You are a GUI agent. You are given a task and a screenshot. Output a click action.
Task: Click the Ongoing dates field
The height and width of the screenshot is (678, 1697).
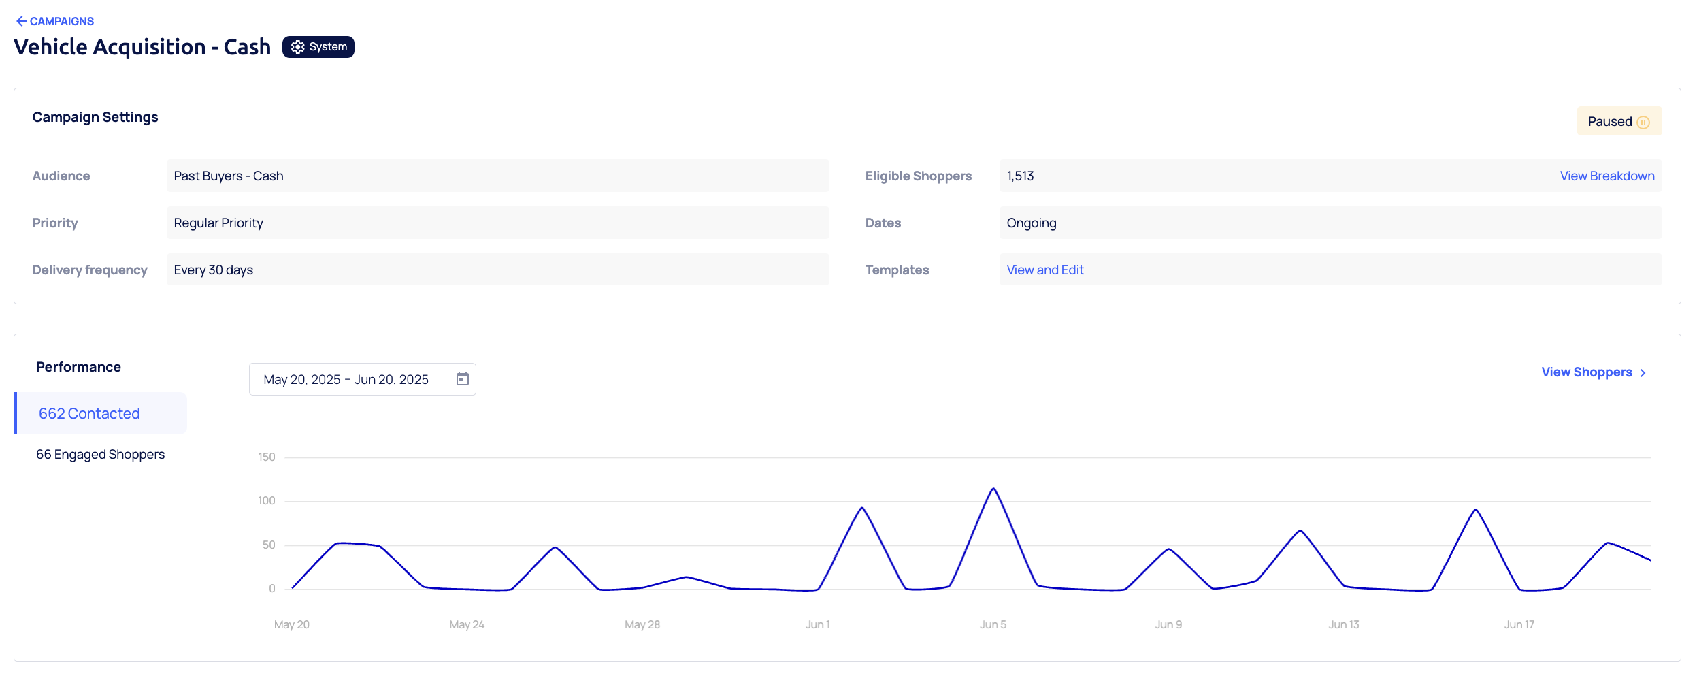(x=1329, y=223)
